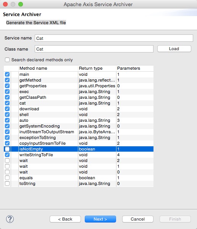The width and height of the screenshot is (197, 229).
Task: Uncheck the main method checkbox
Action: click(7, 74)
